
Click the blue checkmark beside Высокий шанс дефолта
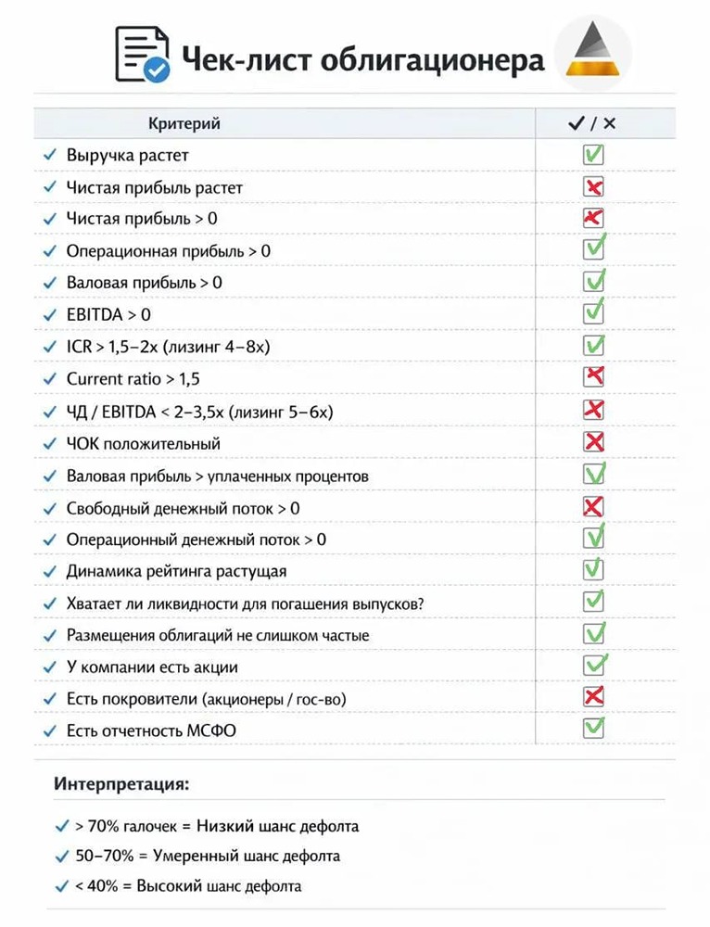61,886
